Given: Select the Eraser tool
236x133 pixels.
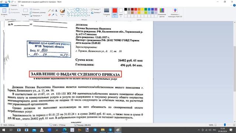Looking at the screenshot, I should point(49,15).
